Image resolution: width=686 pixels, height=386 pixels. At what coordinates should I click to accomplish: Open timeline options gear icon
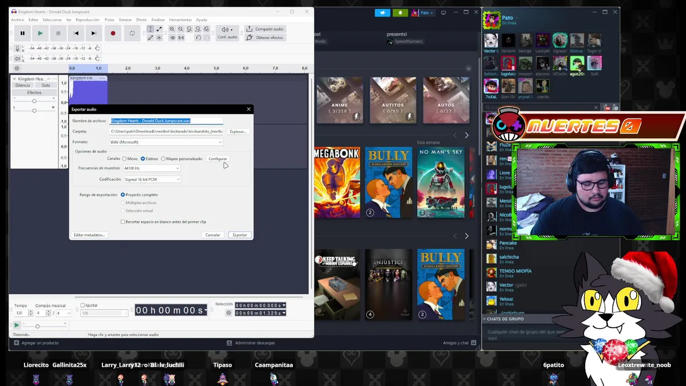(17, 68)
